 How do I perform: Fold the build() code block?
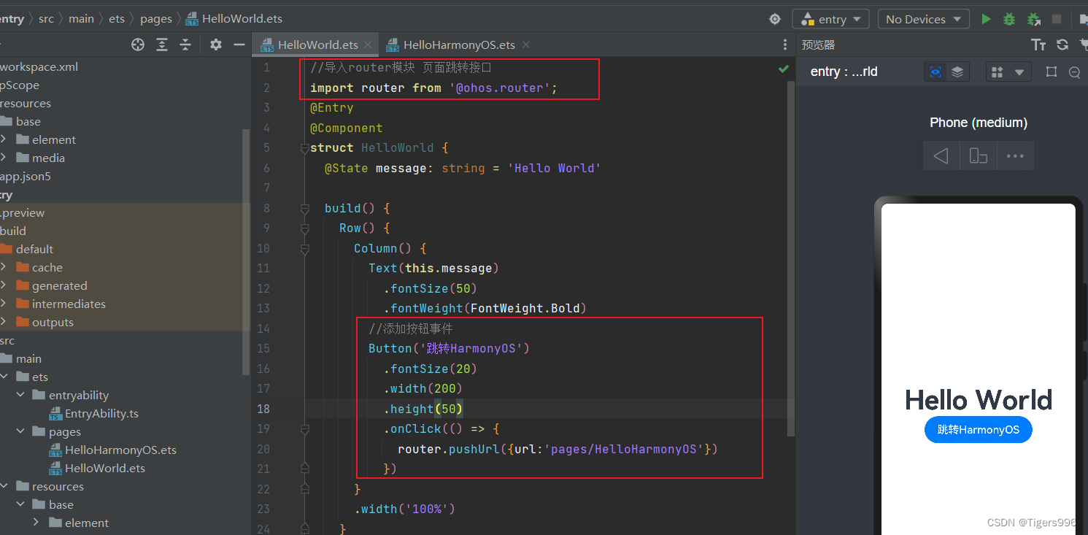coord(304,209)
